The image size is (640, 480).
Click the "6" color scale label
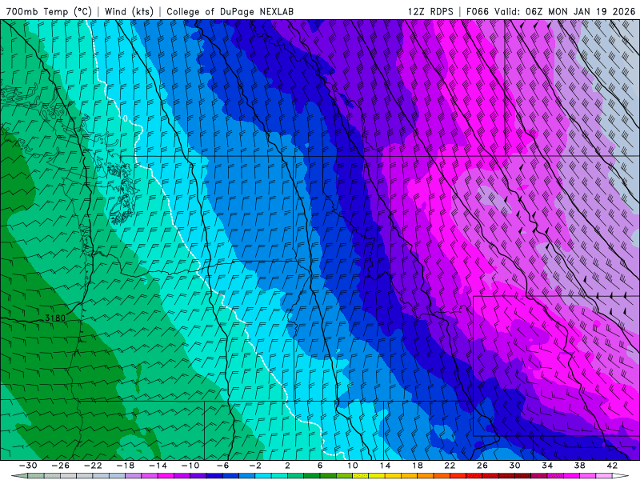[320, 466]
